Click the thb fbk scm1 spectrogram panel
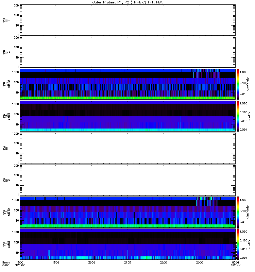This screenshot has width=255, height=272. tap(128, 116)
